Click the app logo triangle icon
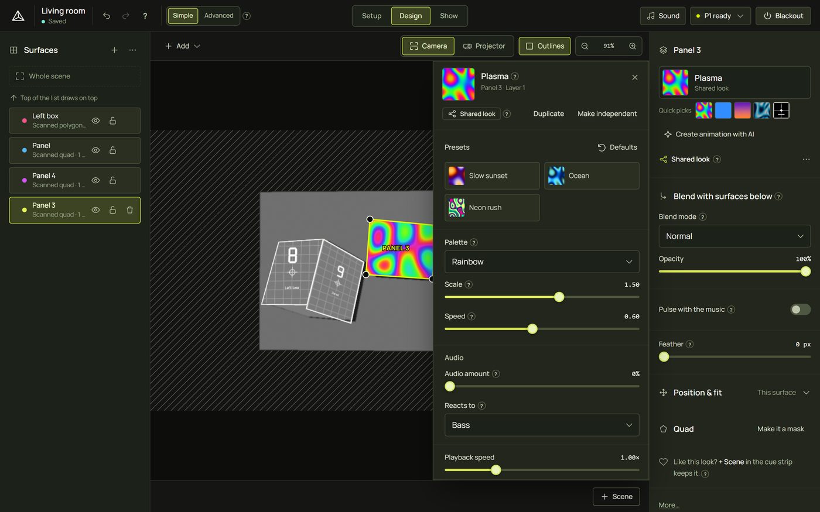 pos(18,16)
